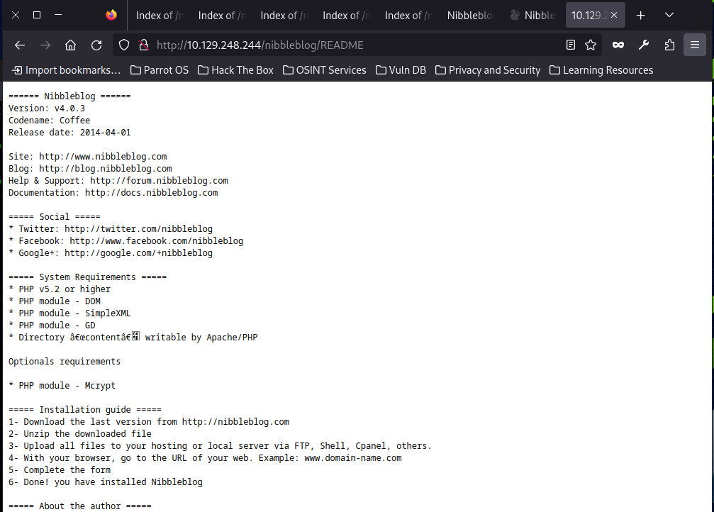This screenshot has height=512, width=714.
Task: Switch to the Nibble tab with favicon
Action: point(534,15)
